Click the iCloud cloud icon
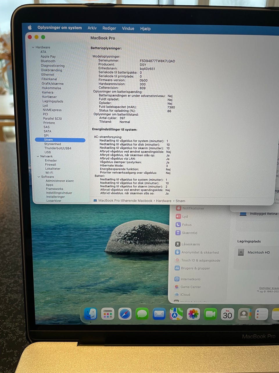This screenshot has height=373, width=279. (x=176, y=294)
